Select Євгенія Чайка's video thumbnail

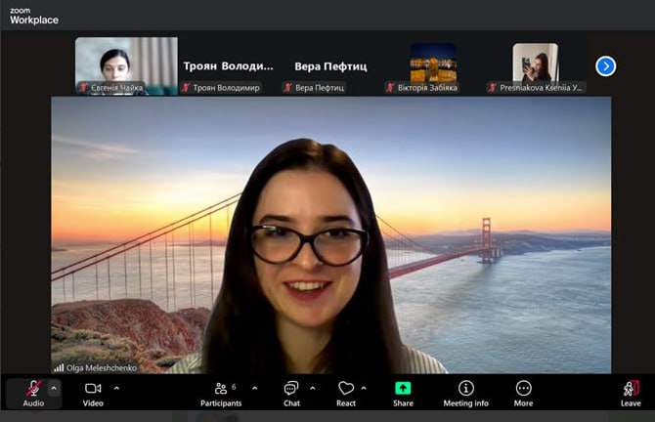point(126,64)
